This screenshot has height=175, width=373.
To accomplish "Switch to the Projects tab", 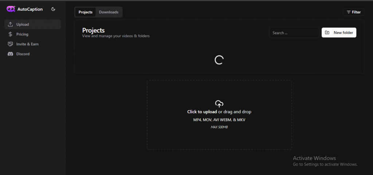I will click(x=85, y=12).
